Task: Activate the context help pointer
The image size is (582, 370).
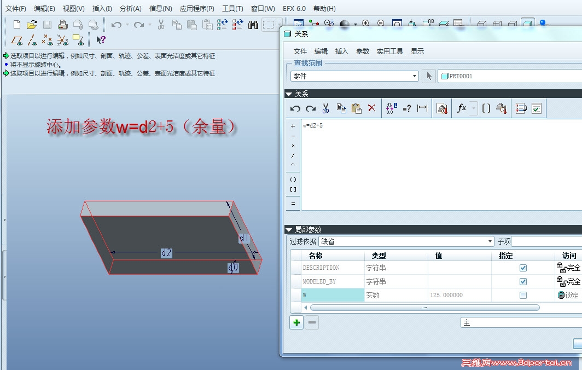Action: coord(101,39)
